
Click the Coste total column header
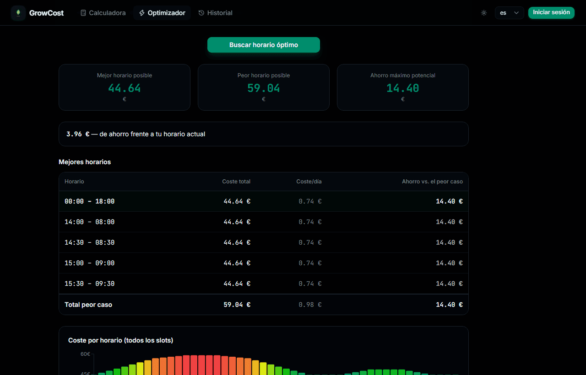pyautogui.click(x=236, y=182)
